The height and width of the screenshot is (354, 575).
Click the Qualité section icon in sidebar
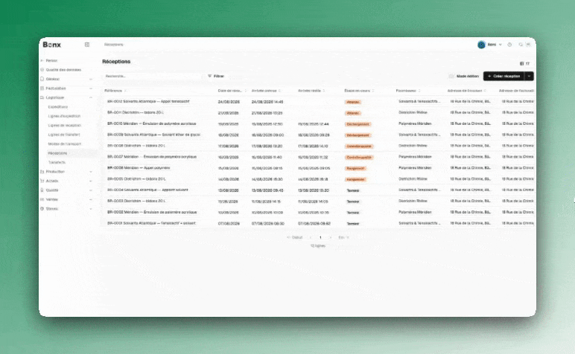(42, 190)
